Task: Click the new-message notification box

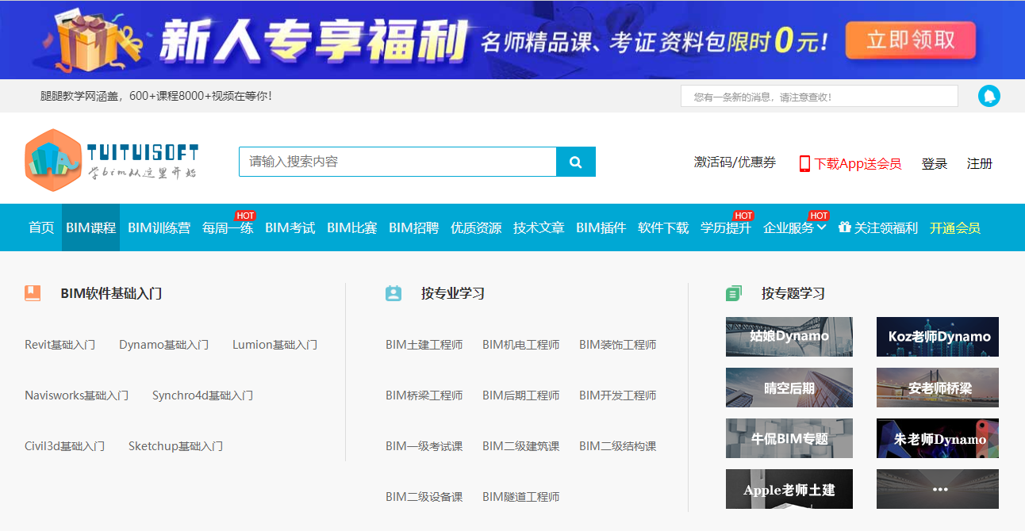Action: click(x=820, y=96)
